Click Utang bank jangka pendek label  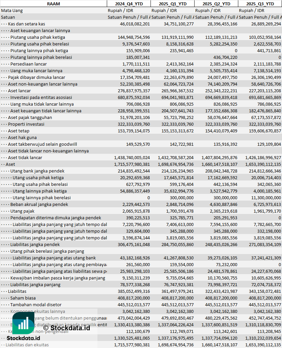pyautogui.click(x=37, y=171)
